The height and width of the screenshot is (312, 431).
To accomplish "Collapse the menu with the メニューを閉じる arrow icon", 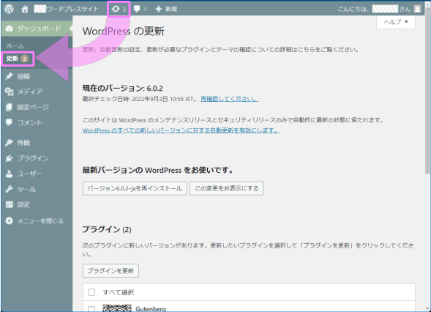I will (x=10, y=220).
